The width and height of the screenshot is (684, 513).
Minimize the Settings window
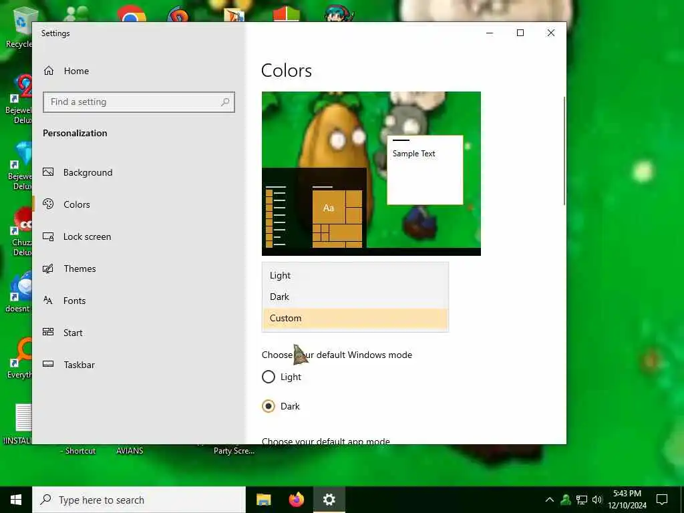[x=490, y=33]
